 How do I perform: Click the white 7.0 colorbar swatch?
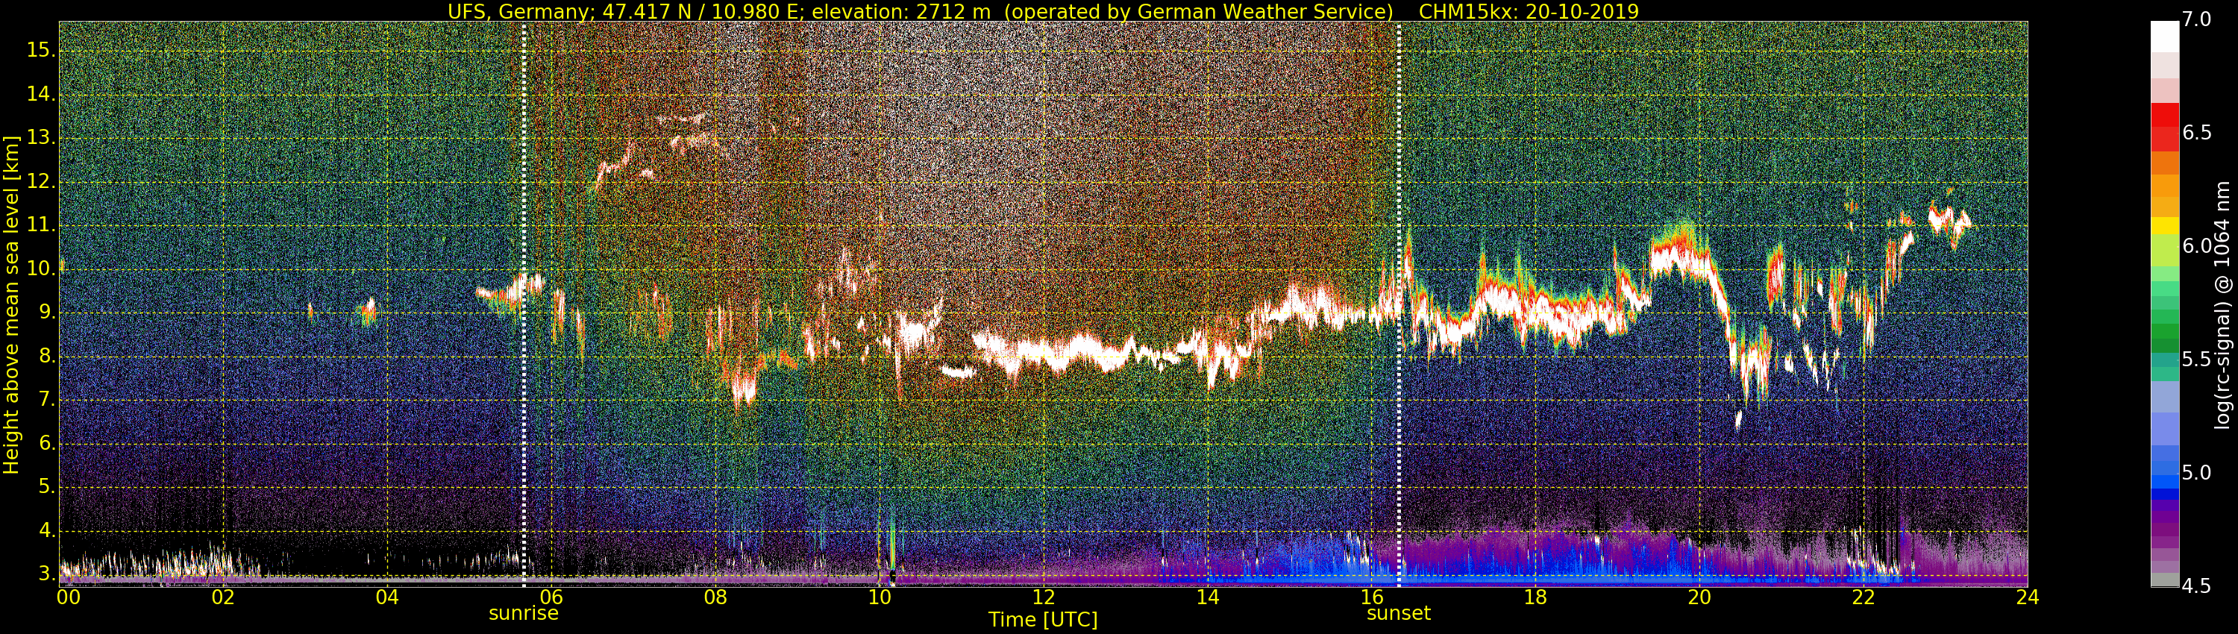(x=2164, y=37)
